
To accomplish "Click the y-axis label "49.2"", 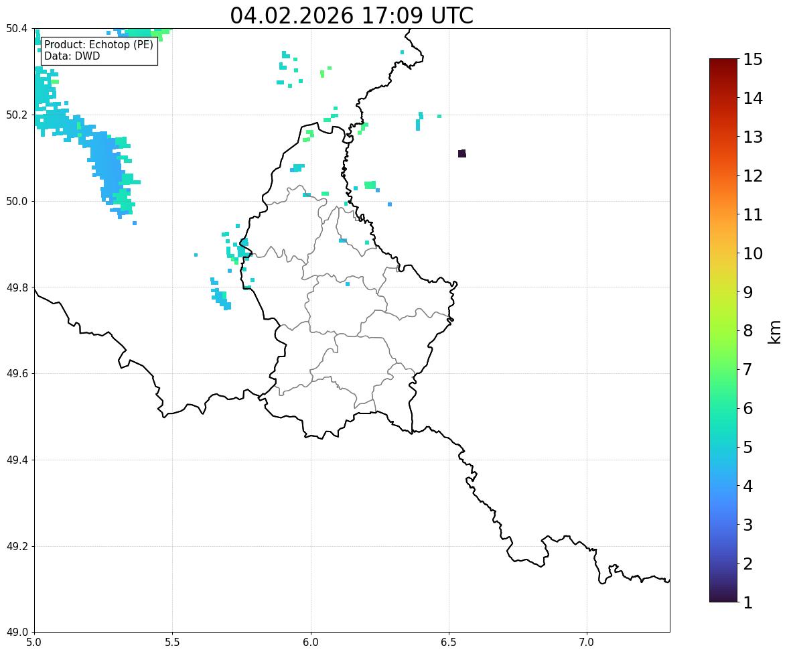I will [16, 546].
